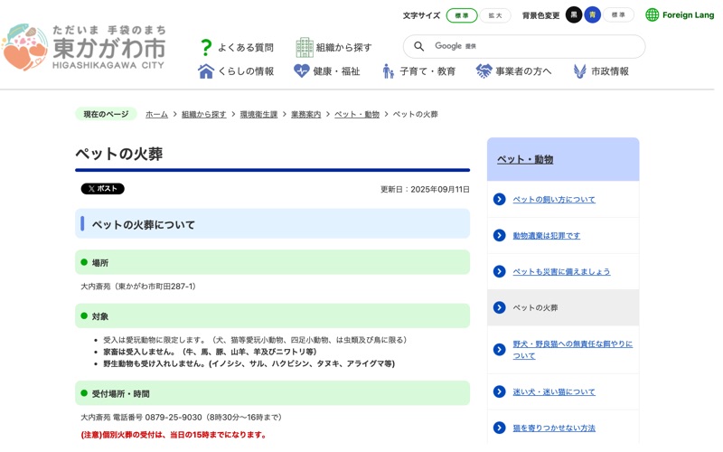Screen dimensions: 723x452
Task: Open the 迷い犬・迷い猫について link
Action: pos(554,392)
